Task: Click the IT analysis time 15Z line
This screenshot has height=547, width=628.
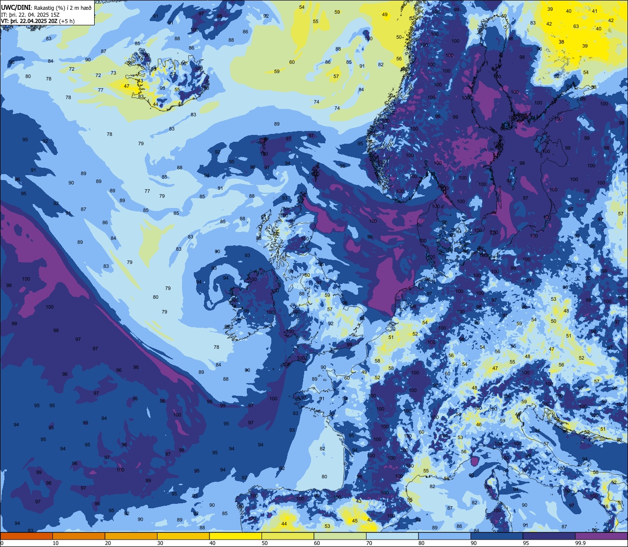Action: [30, 15]
